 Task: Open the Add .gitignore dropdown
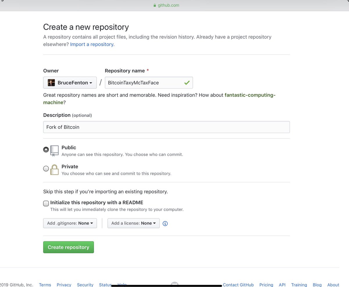click(70, 223)
